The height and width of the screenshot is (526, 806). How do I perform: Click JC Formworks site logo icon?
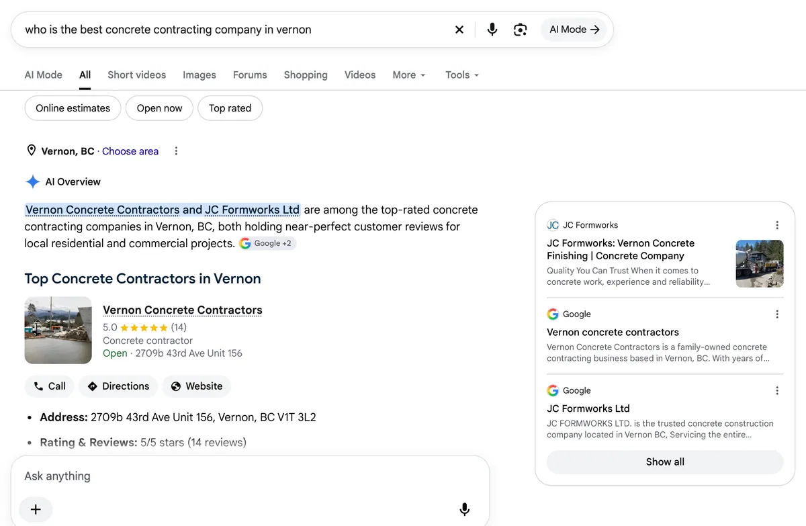(x=553, y=225)
